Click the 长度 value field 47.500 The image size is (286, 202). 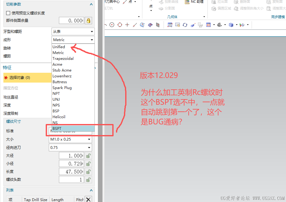click(71, 172)
